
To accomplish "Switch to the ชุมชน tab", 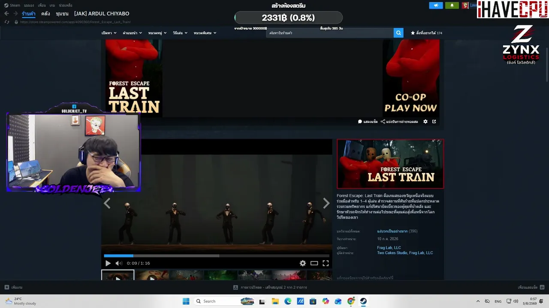I will [x=62, y=14].
